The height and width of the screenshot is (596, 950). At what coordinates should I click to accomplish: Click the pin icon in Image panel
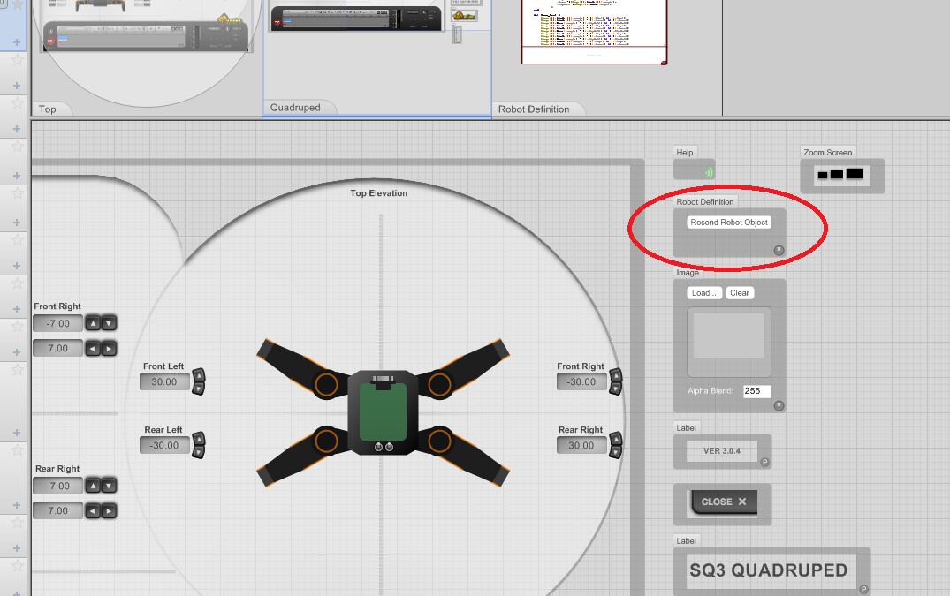click(x=779, y=406)
